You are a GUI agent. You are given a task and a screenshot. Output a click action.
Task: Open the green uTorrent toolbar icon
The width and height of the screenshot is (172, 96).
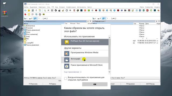151,10
